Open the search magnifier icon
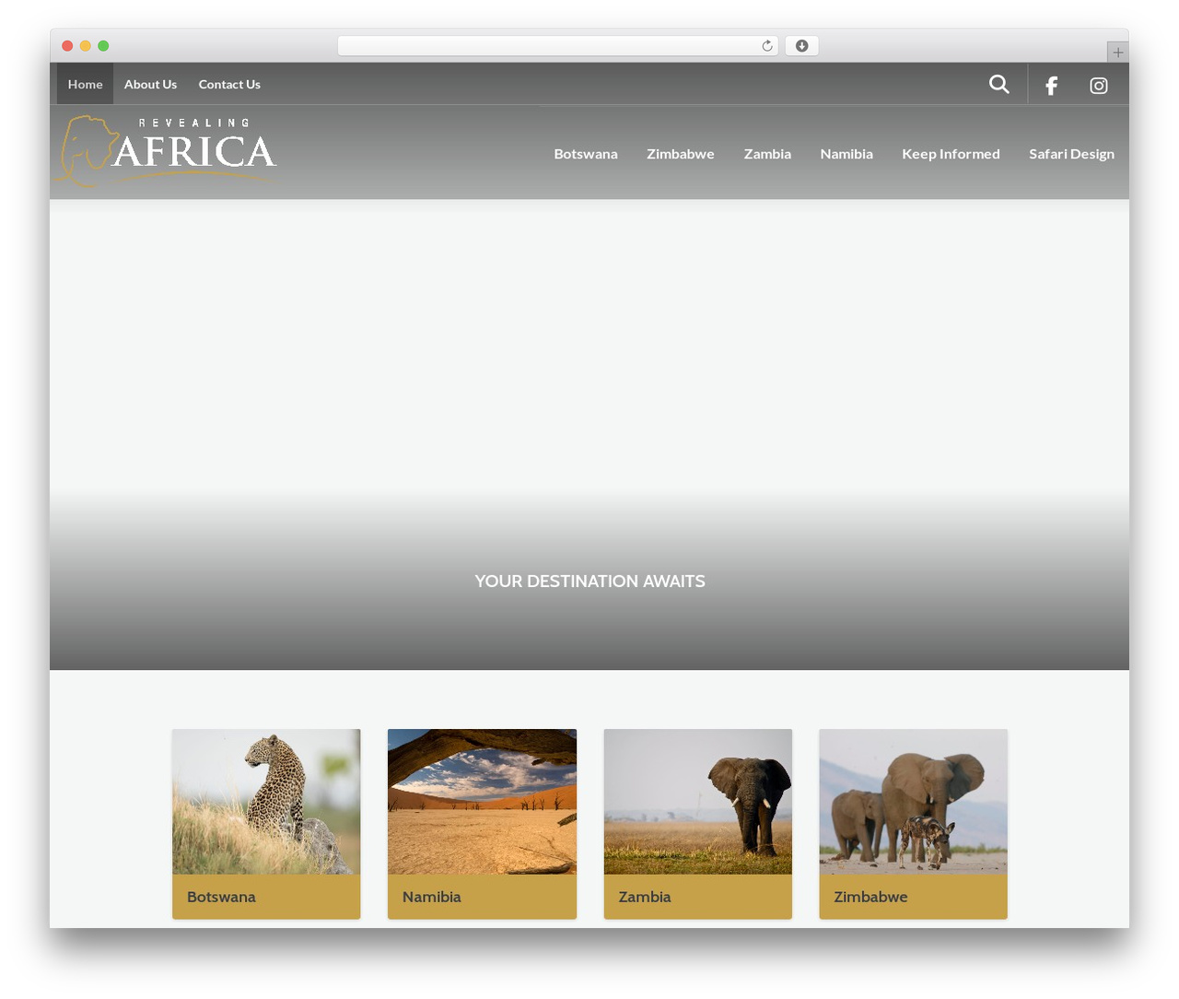This screenshot has width=1179, height=999. [x=999, y=84]
